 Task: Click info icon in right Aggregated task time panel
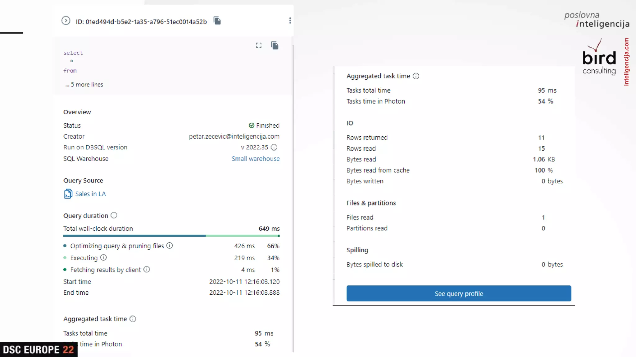coord(416,76)
